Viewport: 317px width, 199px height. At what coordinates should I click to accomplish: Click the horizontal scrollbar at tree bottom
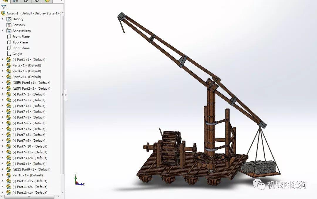coord(29,197)
